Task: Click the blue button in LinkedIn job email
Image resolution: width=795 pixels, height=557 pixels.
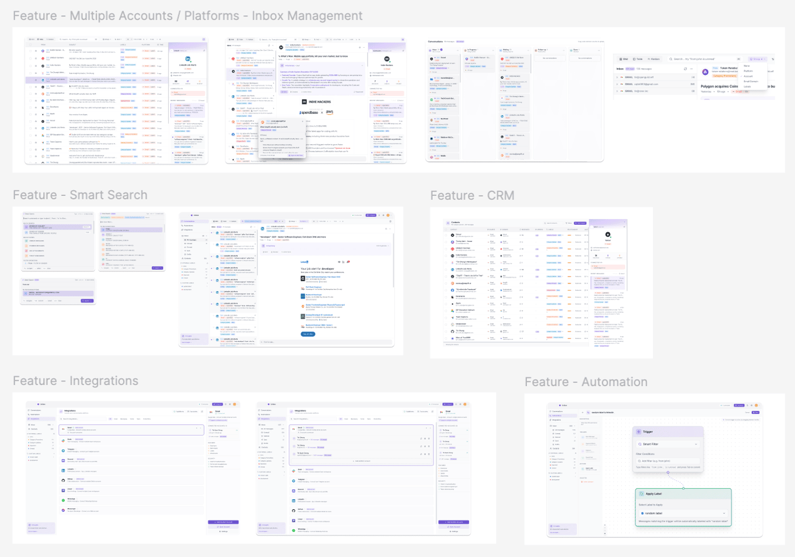Action: coord(307,334)
